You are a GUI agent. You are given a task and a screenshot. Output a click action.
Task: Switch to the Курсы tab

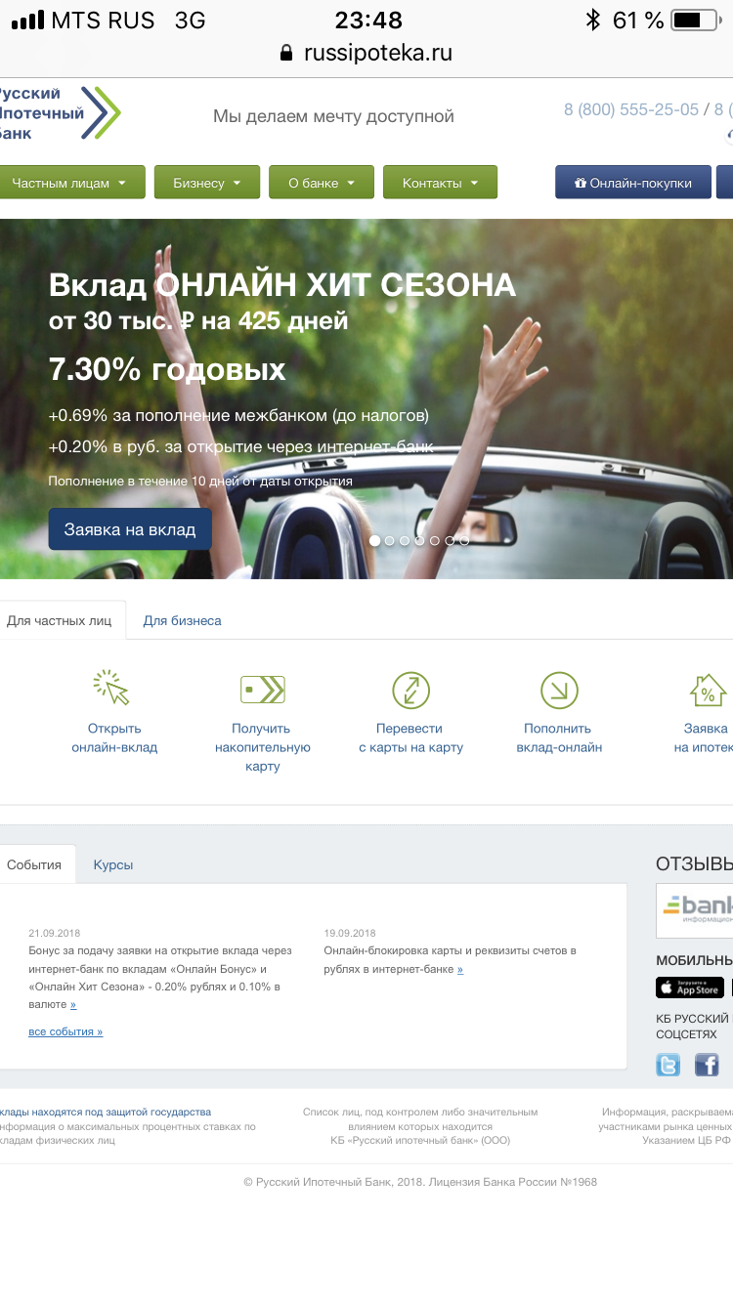[x=113, y=864]
